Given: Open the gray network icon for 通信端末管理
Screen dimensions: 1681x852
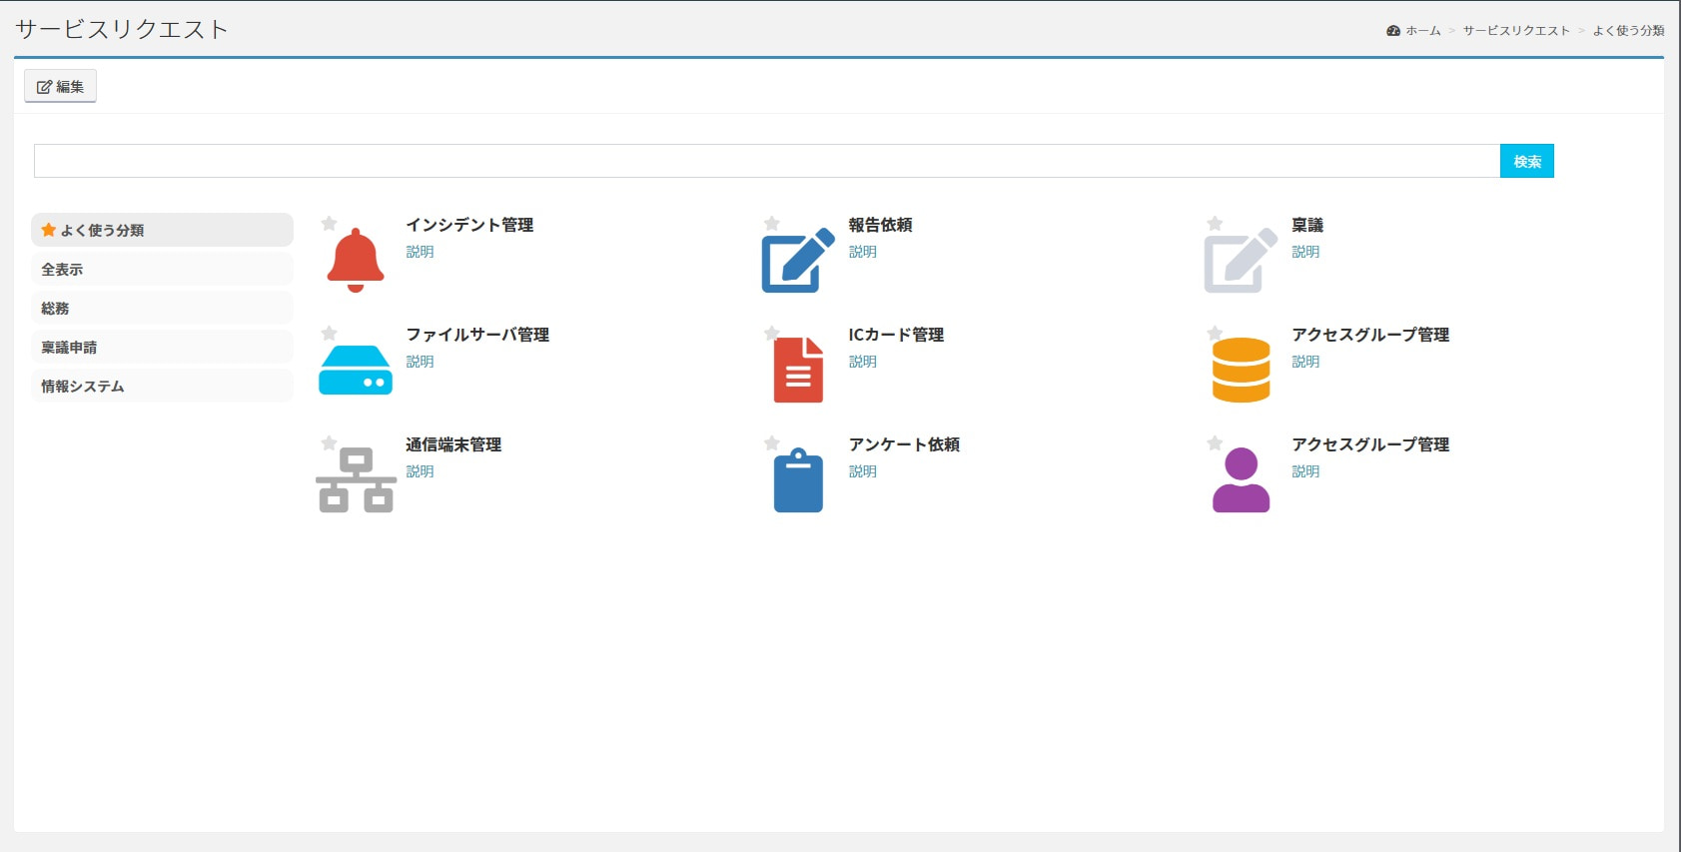Looking at the screenshot, I should (x=355, y=479).
